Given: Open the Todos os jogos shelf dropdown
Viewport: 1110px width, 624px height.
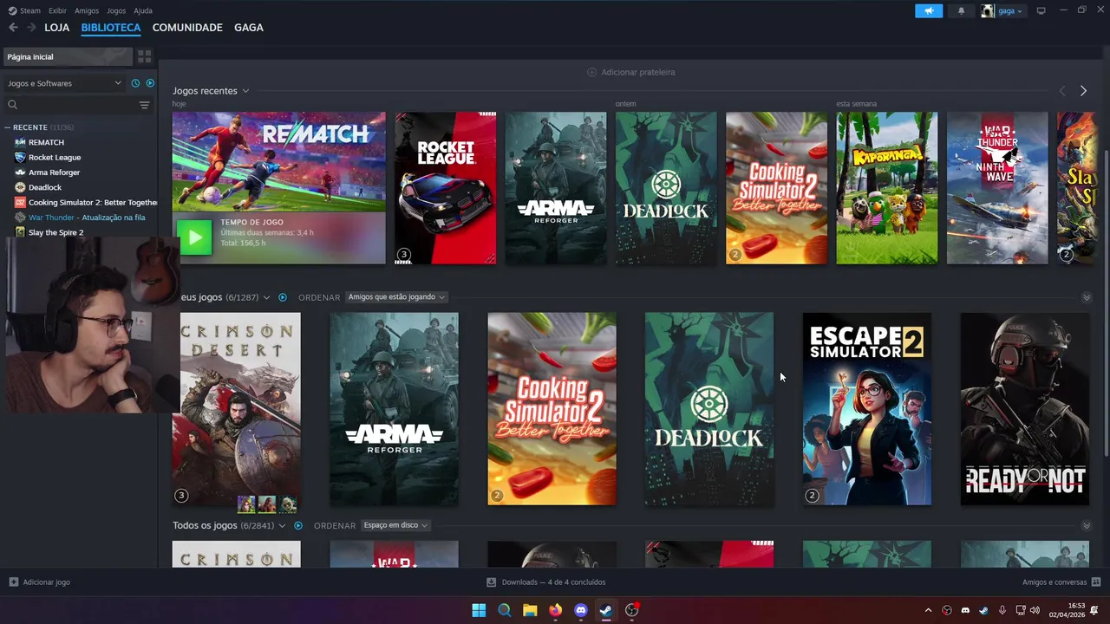Looking at the screenshot, I should pos(282,525).
